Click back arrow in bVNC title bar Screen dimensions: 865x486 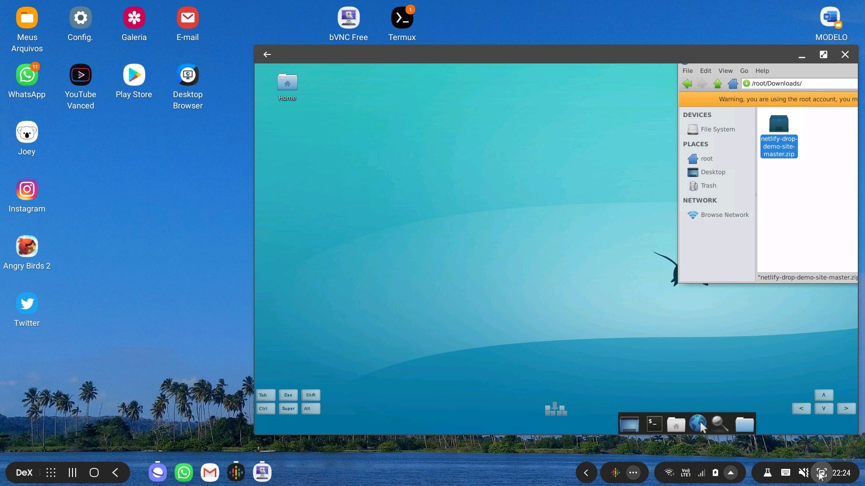click(x=267, y=54)
